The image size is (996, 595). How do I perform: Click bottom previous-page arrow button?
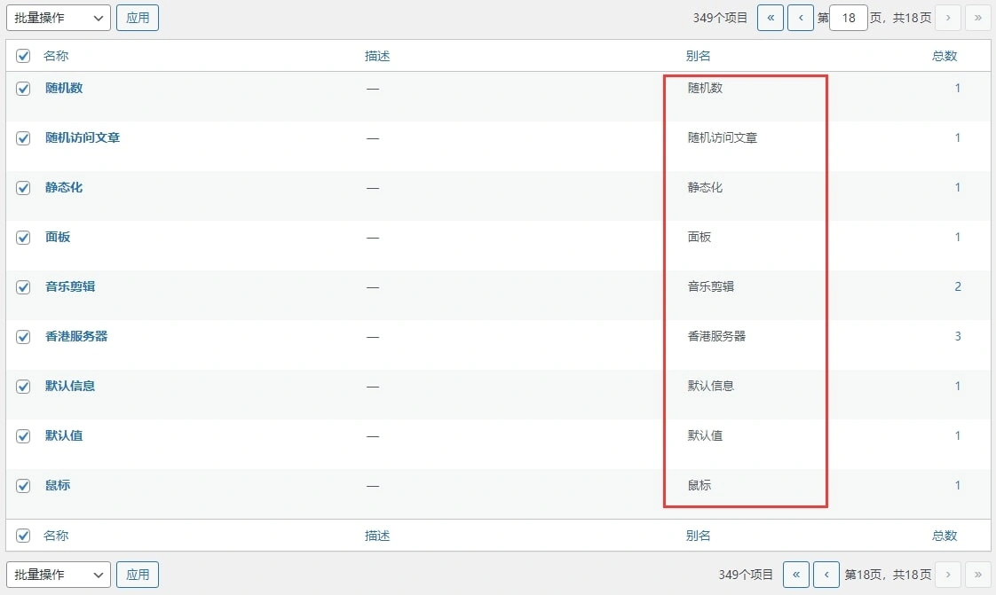pos(826,575)
